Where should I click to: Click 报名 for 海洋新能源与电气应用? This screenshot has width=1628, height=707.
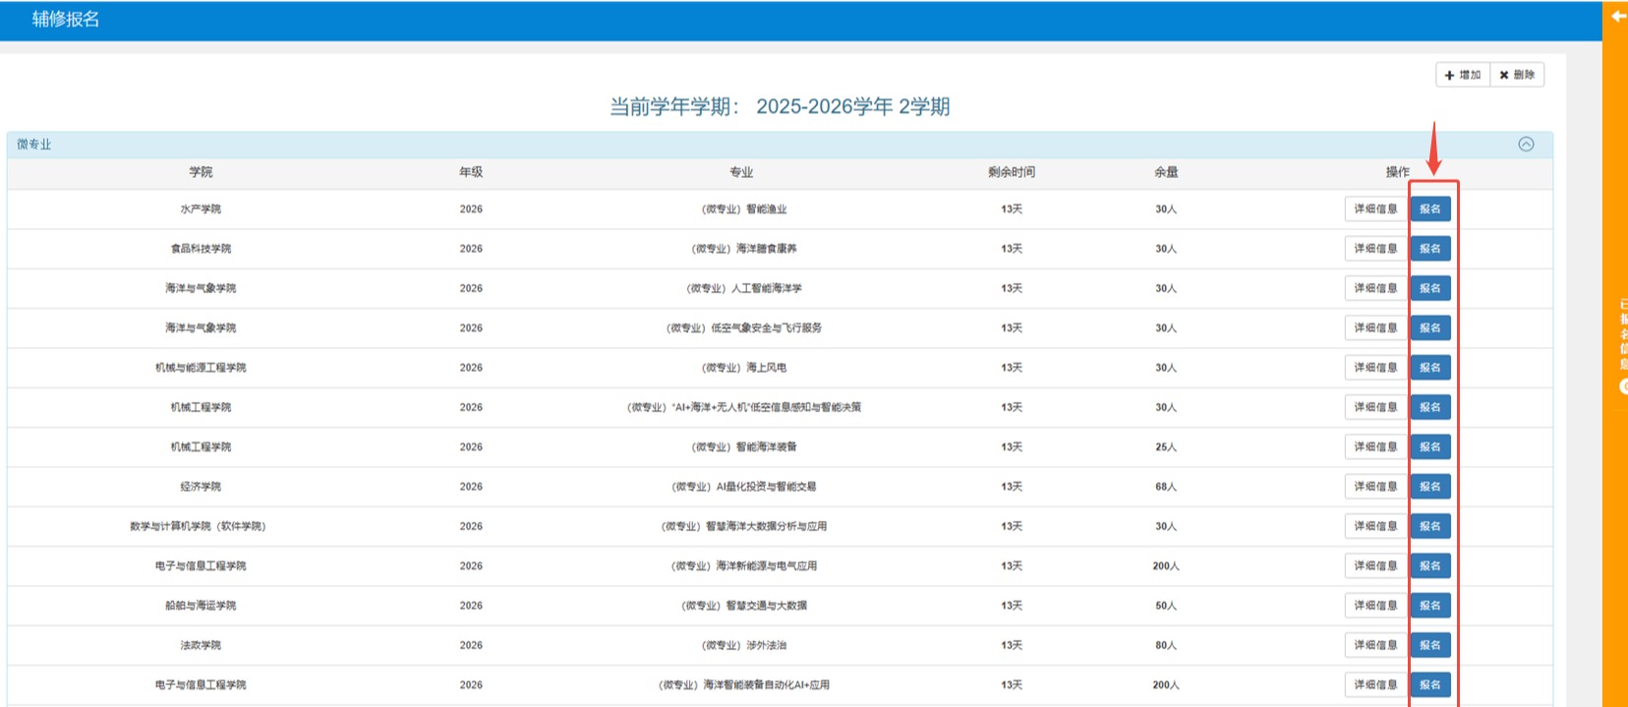pos(1430,566)
